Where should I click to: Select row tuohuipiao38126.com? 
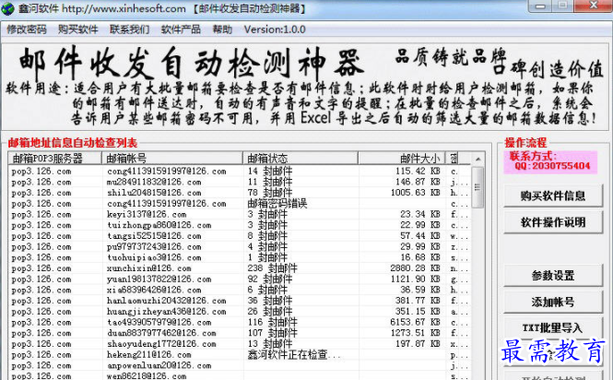coord(240,257)
